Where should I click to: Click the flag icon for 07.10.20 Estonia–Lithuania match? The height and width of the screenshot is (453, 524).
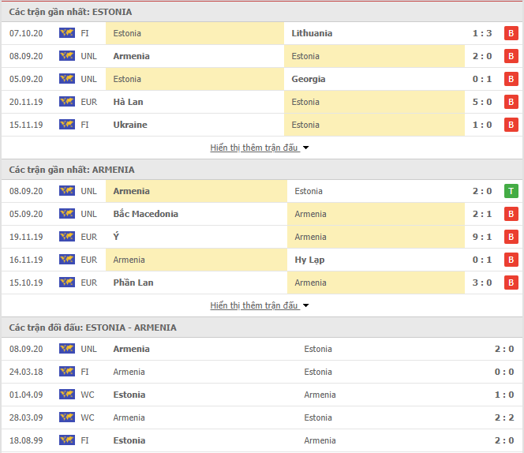point(67,33)
